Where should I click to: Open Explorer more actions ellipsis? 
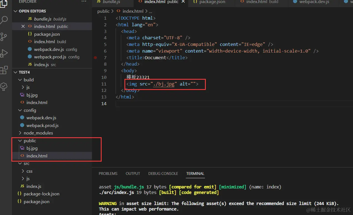click(x=84, y=2)
